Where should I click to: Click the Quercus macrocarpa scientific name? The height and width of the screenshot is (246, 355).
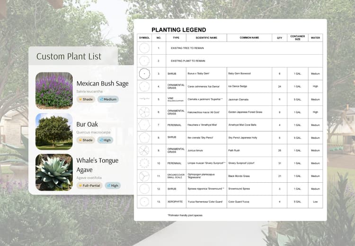coord(93,132)
